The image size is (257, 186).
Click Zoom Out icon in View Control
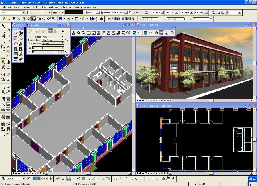(84, 33)
